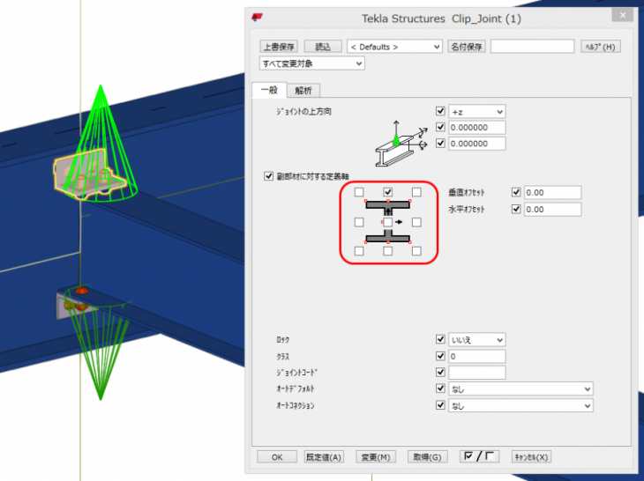644x481 pixels.
Task: Check the top-right position checkbox of beam diagram
Action: [416, 192]
